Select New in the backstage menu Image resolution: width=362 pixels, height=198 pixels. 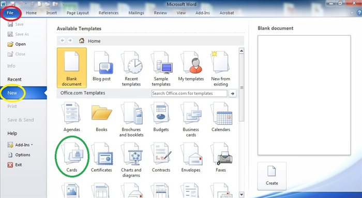(23, 93)
